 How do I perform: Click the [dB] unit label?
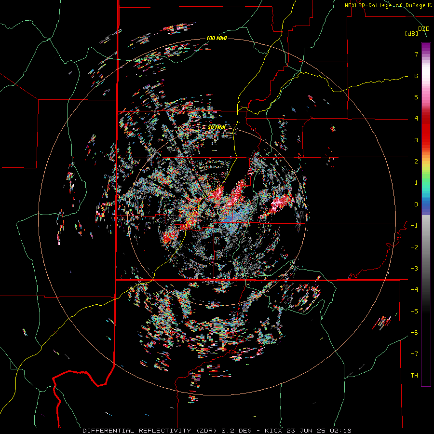pos(411,34)
